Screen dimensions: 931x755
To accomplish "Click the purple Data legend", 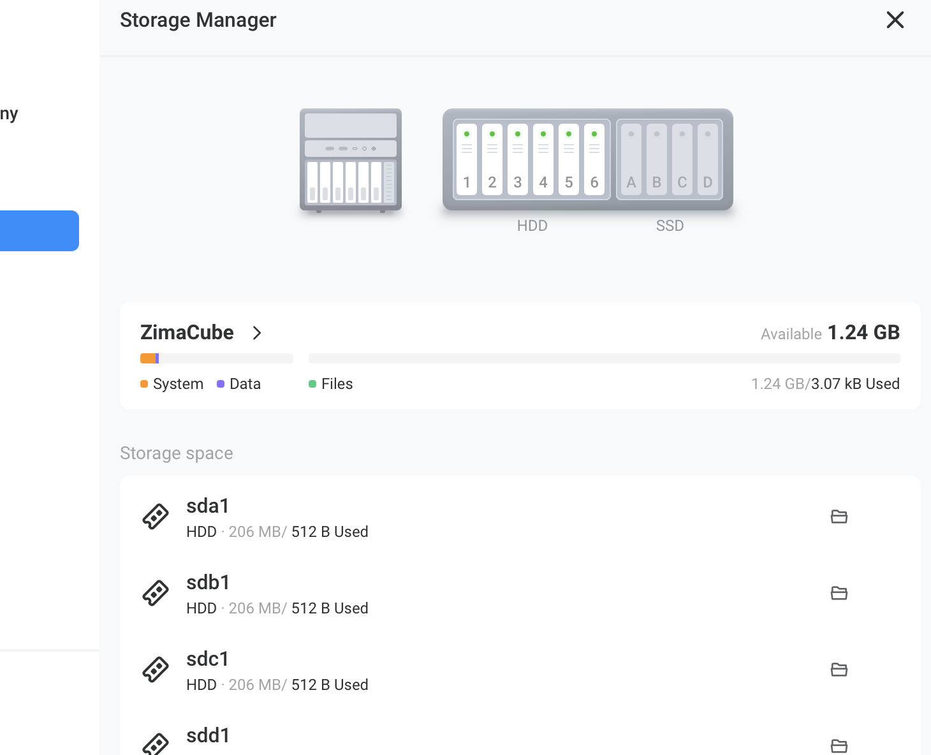I will tap(239, 384).
